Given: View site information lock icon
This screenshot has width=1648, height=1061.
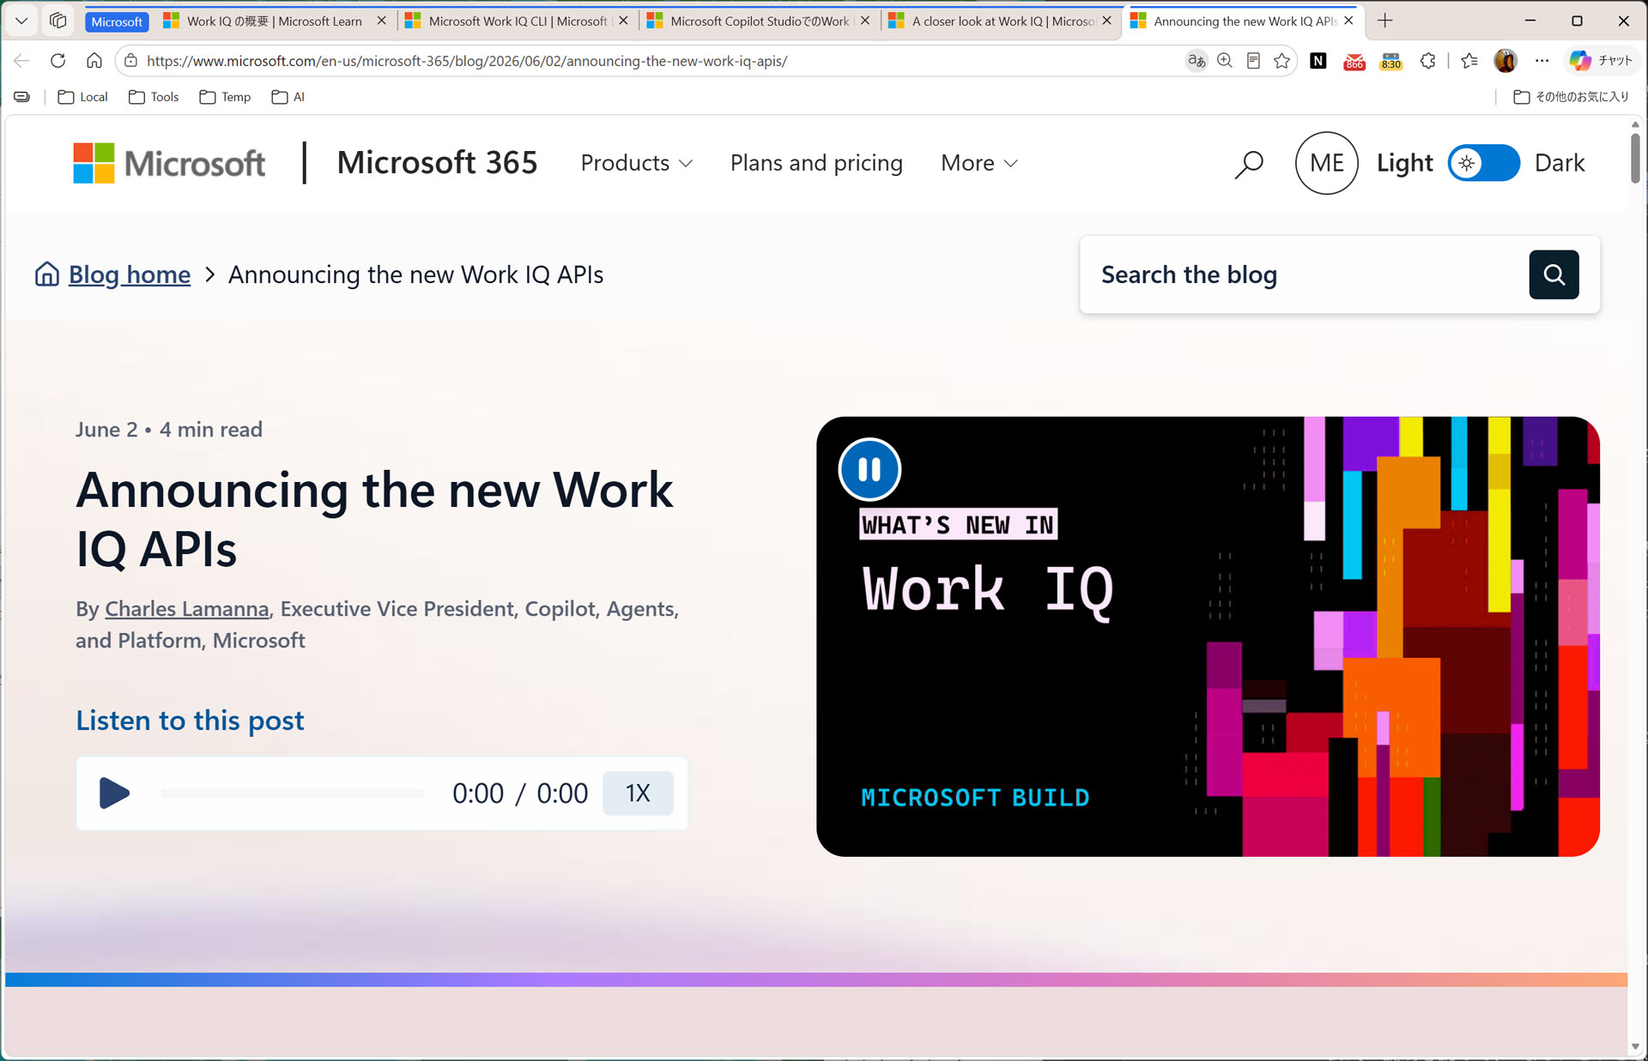Looking at the screenshot, I should point(130,61).
